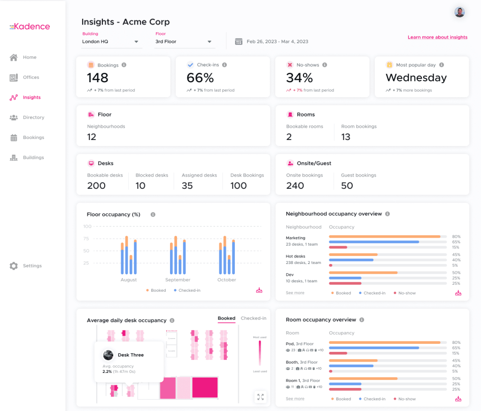Click Learn more about insights link
Viewport: 481px width, 411px height.
(437, 37)
